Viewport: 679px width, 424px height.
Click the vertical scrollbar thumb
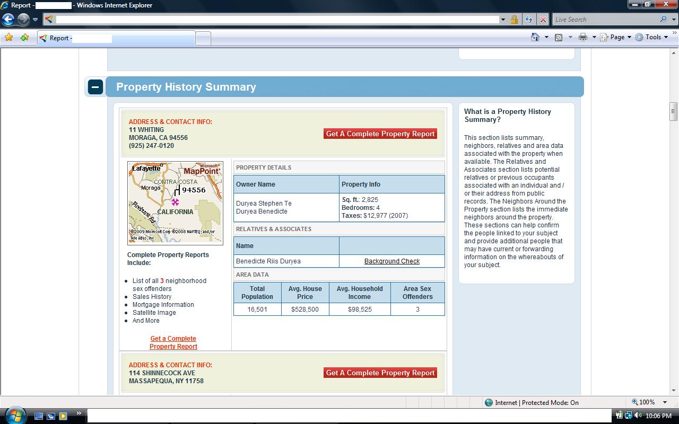(x=674, y=111)
